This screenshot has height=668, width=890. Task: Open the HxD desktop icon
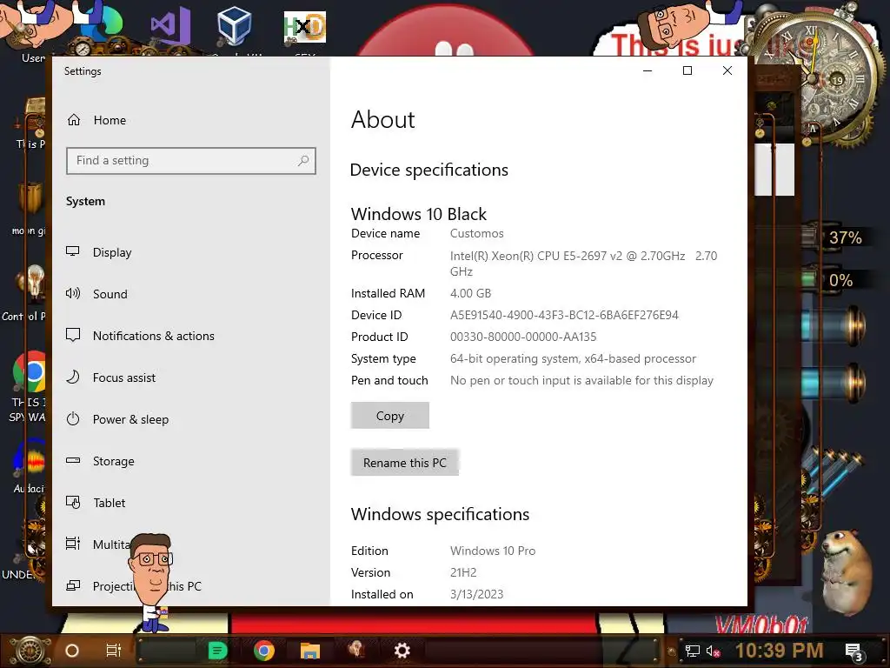pos(305,27)
